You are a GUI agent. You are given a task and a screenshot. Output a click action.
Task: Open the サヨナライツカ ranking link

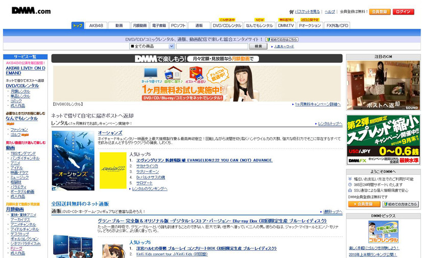point(147,166)
